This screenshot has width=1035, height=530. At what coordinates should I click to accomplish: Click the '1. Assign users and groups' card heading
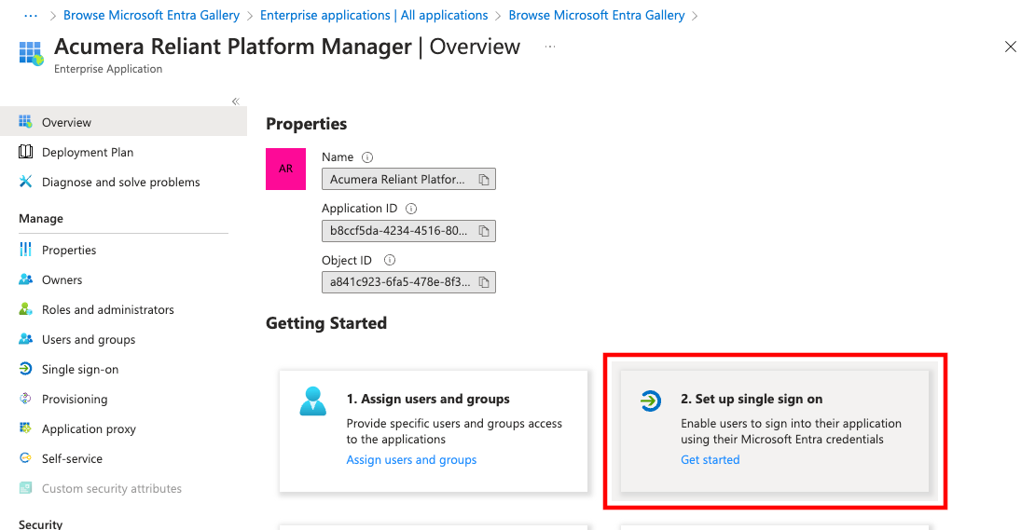coord(428,399)
